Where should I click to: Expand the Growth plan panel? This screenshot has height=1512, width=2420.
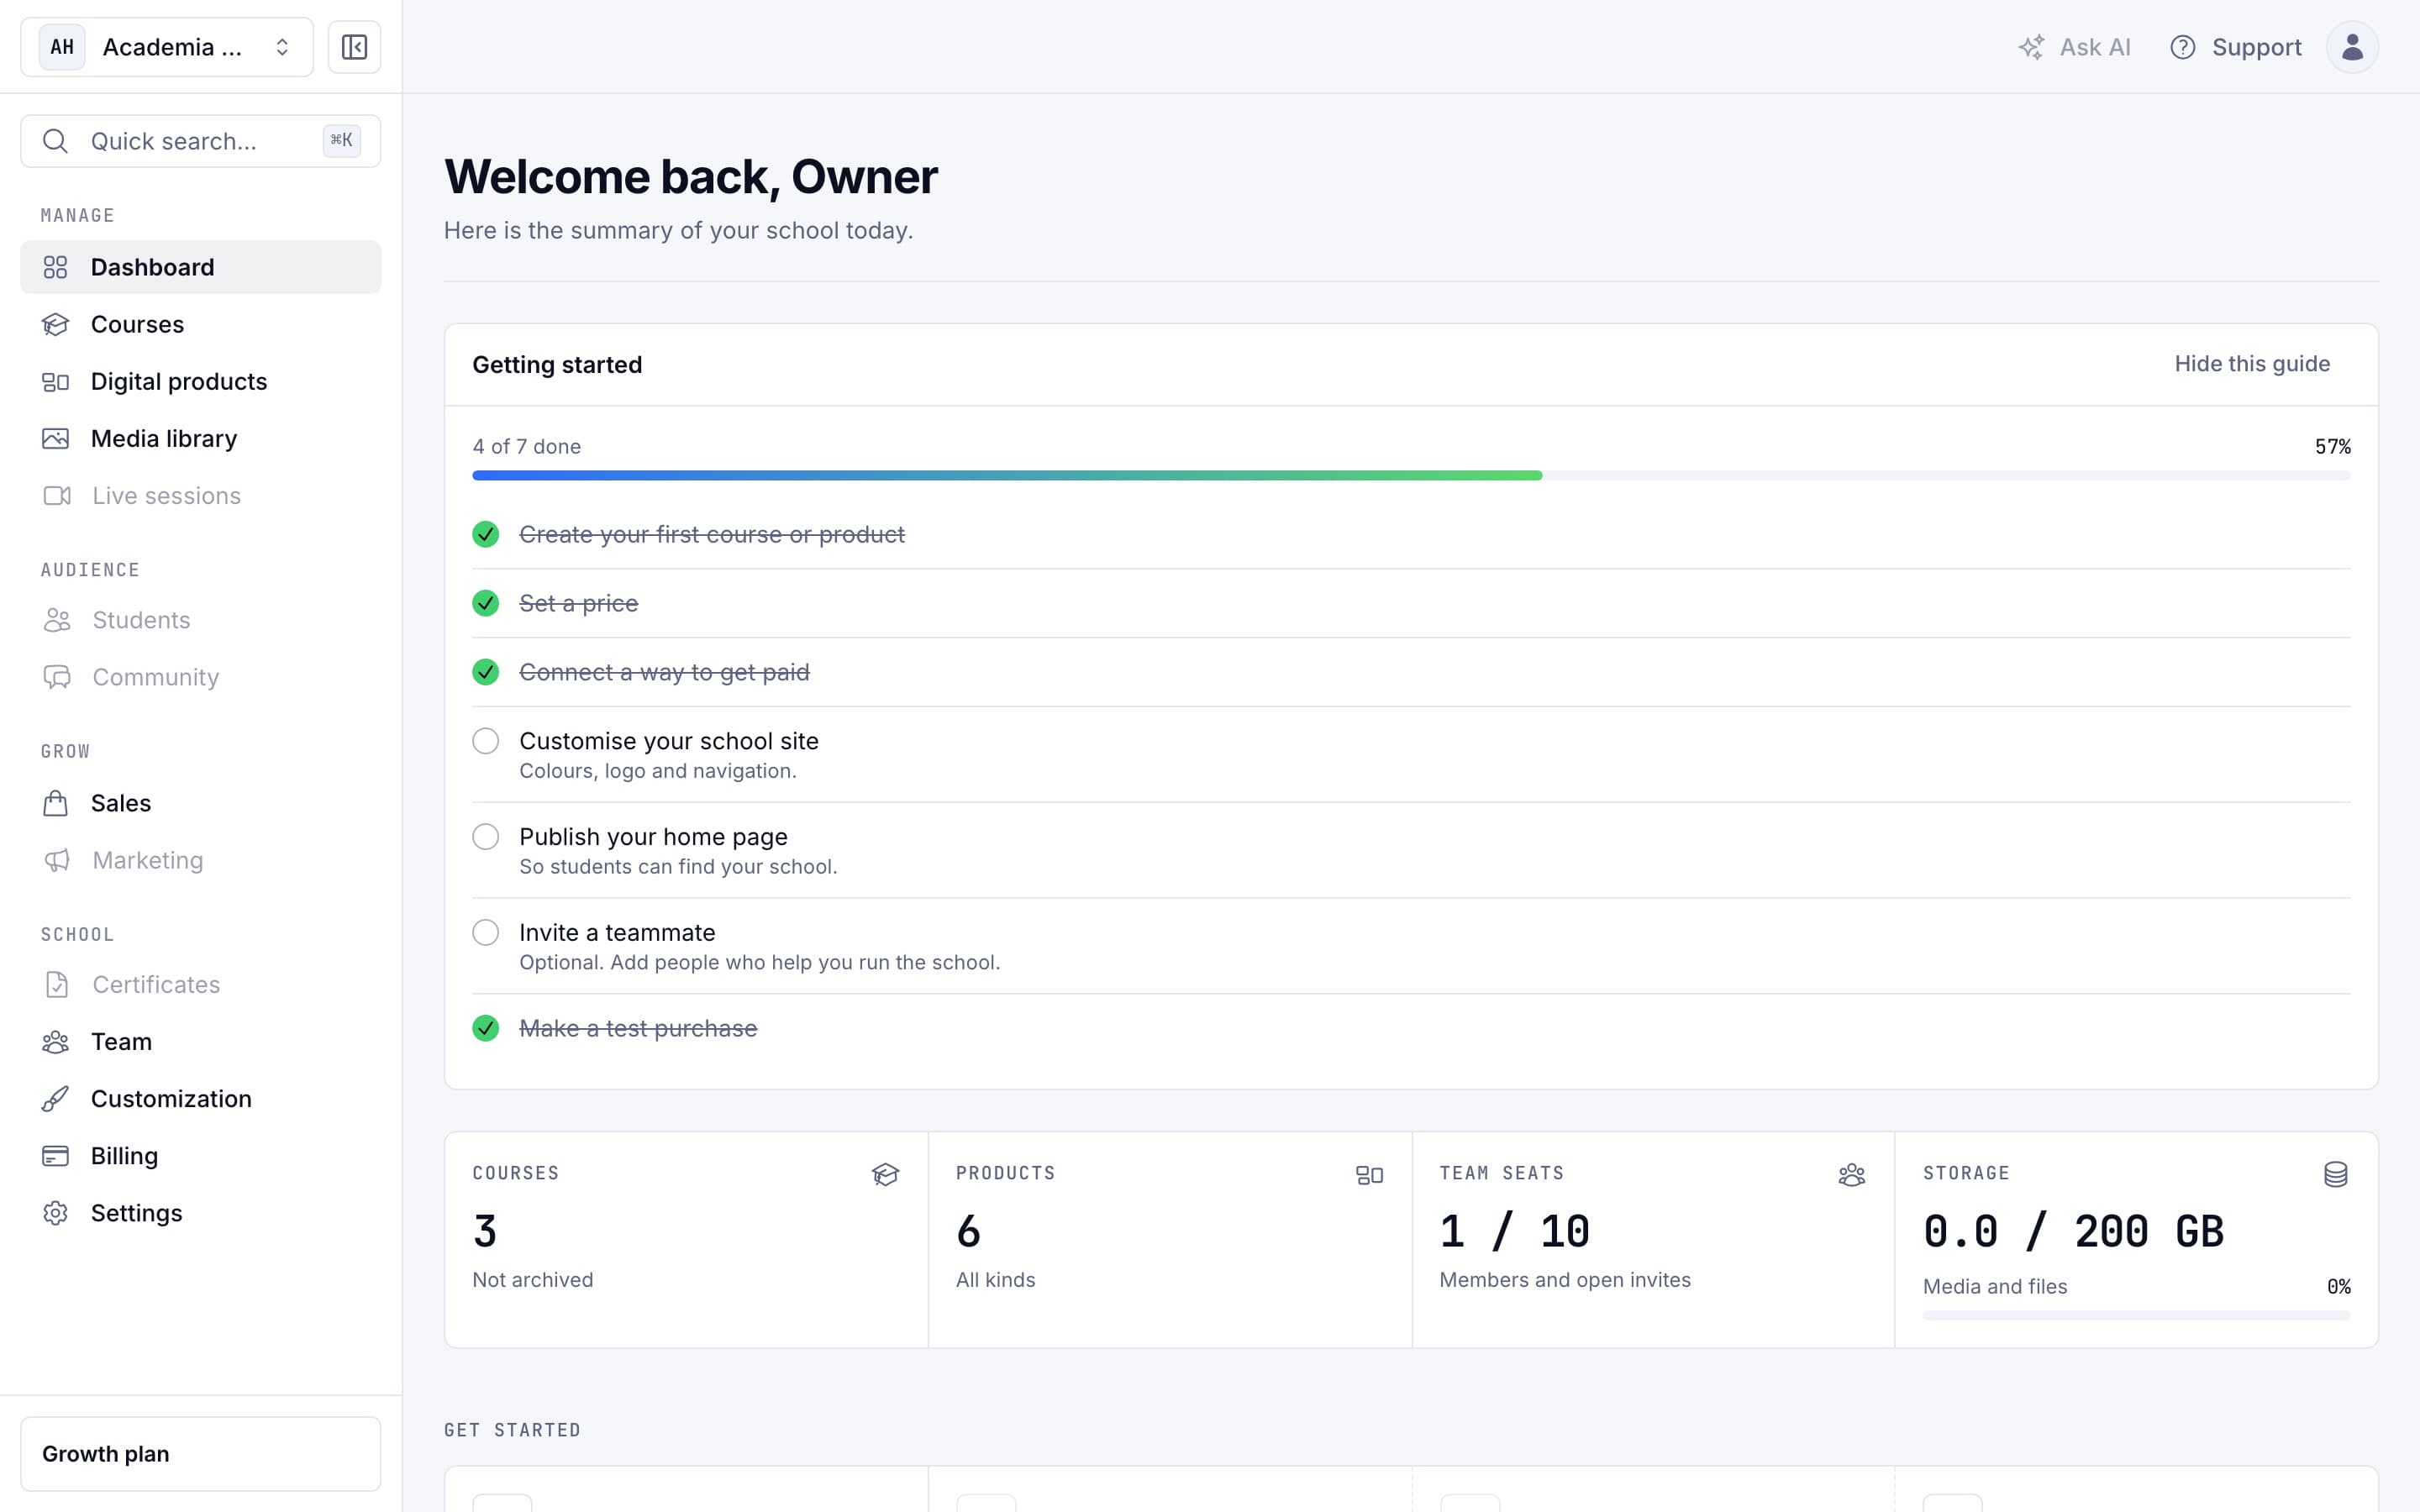pyautogui.click(x=200, y=1454)
